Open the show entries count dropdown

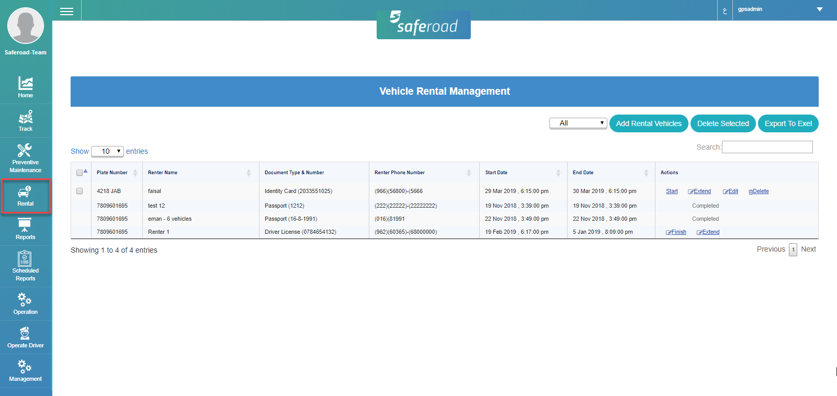107,151
